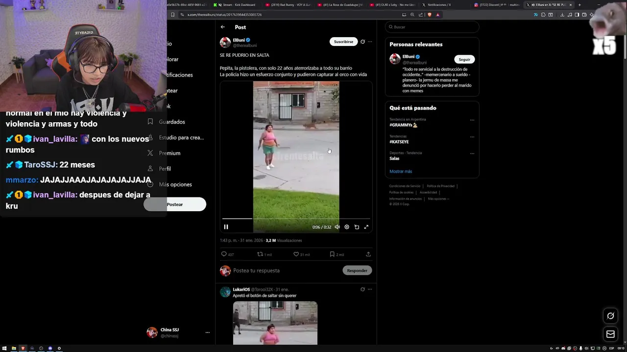This screenshot has width=627, height=352.
Task: Open Premium in the sidebar
Action: pos(164,153)
